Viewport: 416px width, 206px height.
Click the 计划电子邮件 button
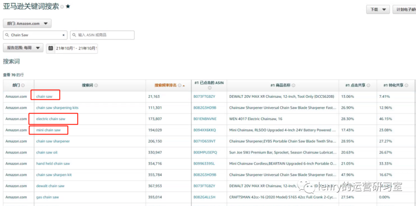coord(404,10)
